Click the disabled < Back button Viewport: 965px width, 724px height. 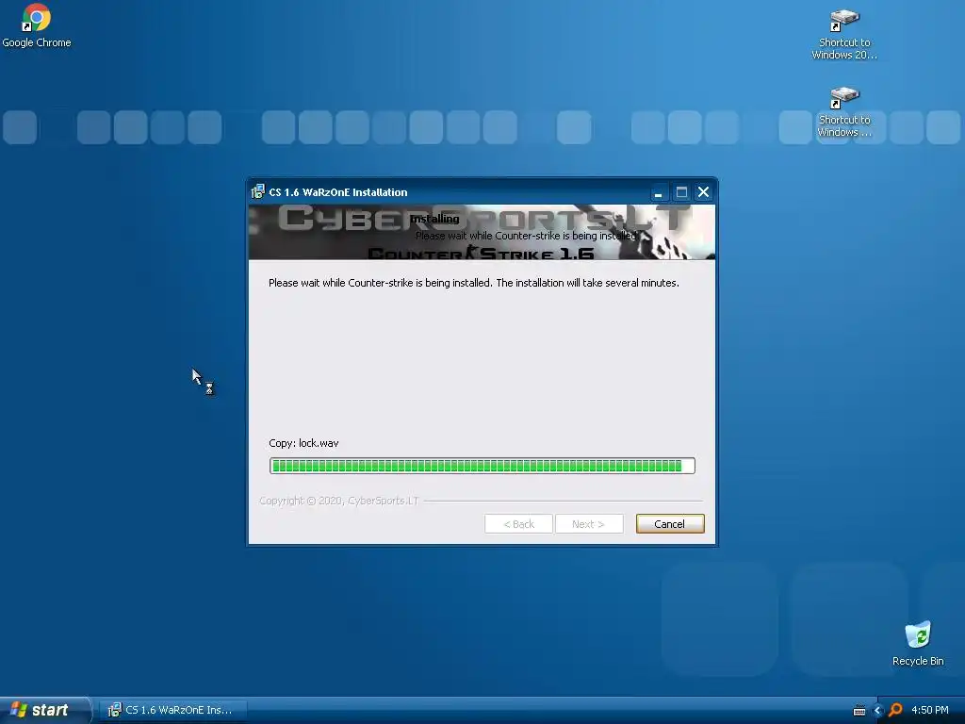(x=518, y=524)
